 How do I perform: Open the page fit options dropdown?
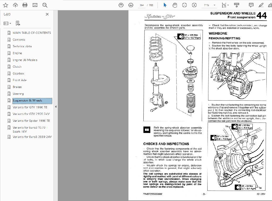coord(225,5)
